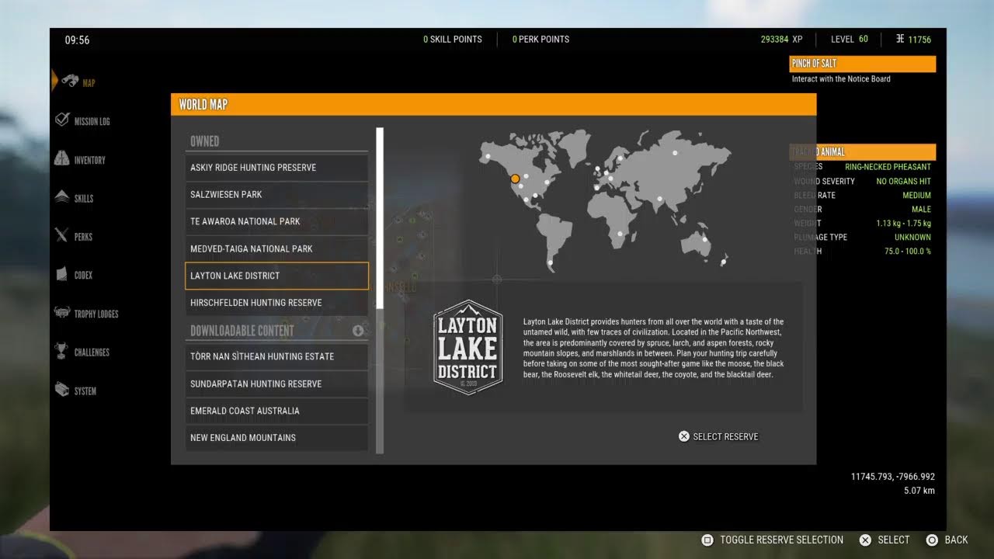Click Toggle Reserve Selection prompt
The image size is (994, 559).
[781, 540]
